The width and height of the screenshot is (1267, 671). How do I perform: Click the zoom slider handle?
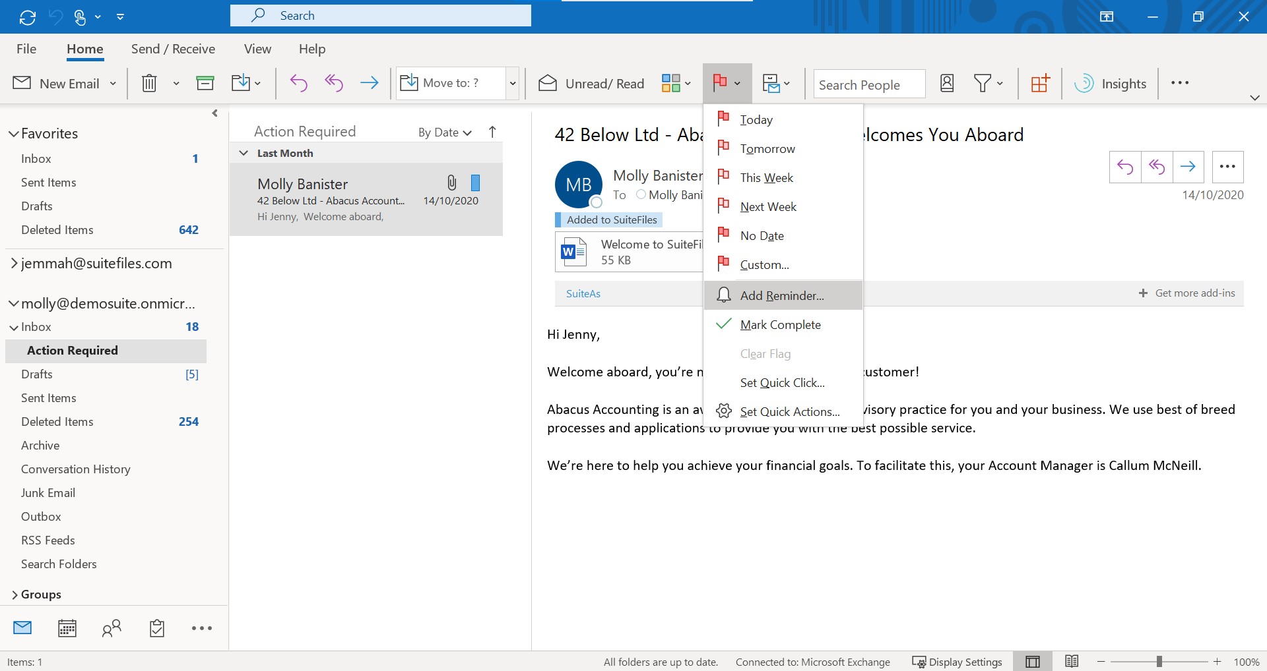coord(1159,662)
